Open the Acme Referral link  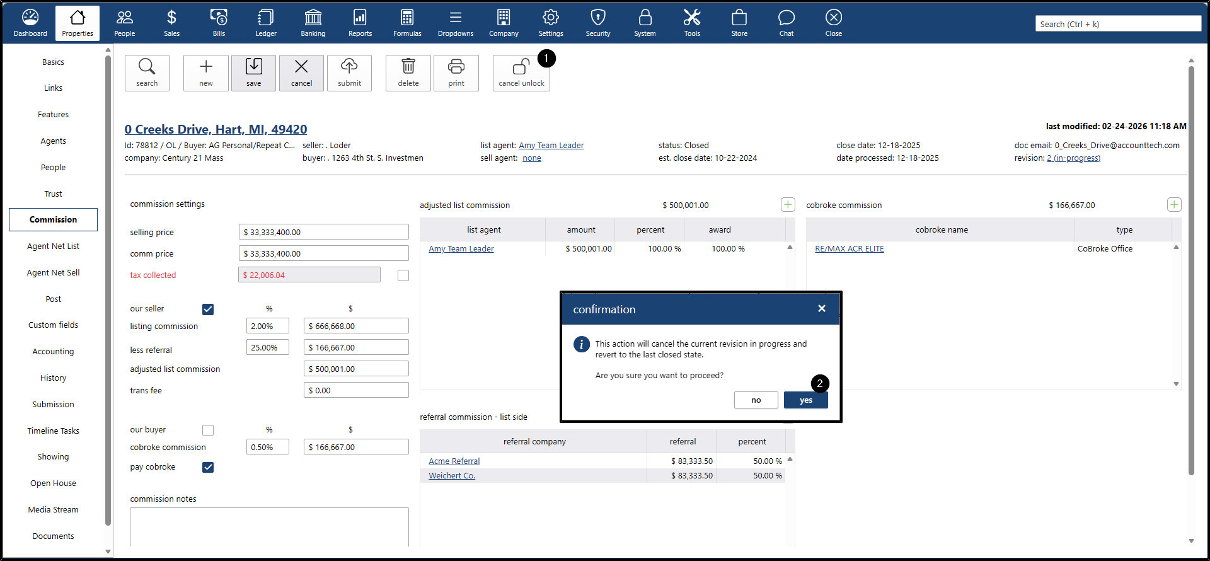pos(454,461)
